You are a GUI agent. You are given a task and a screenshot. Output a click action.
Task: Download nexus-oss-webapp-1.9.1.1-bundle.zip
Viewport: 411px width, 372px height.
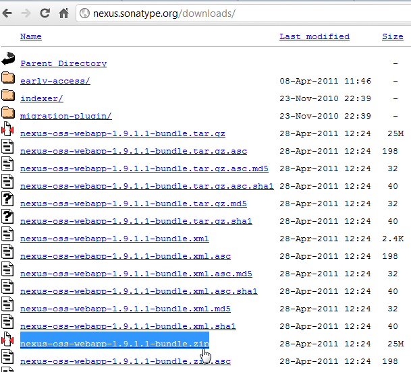[114, 344]
